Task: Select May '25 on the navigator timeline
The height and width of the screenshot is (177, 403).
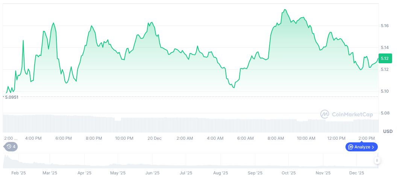Action: tap(118, 173)
